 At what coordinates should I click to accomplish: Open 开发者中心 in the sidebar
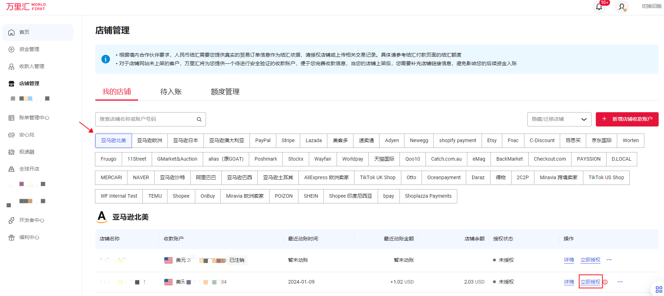click(x=31, y=220)
